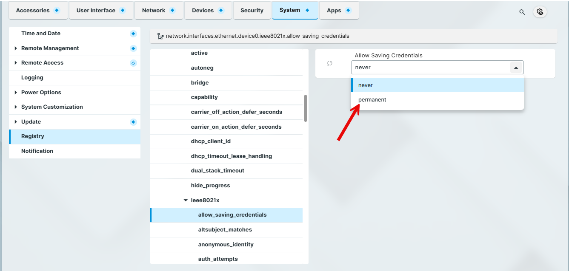Click the blue diamond on Accessories tab
Image resolution: width=569 pixels, height=271 pixels.
[57, 10]
